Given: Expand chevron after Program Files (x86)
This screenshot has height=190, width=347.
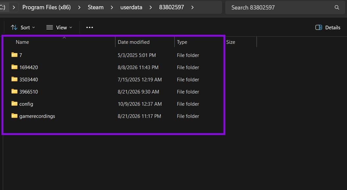Looking at the screenshot, I should [79, 7].
